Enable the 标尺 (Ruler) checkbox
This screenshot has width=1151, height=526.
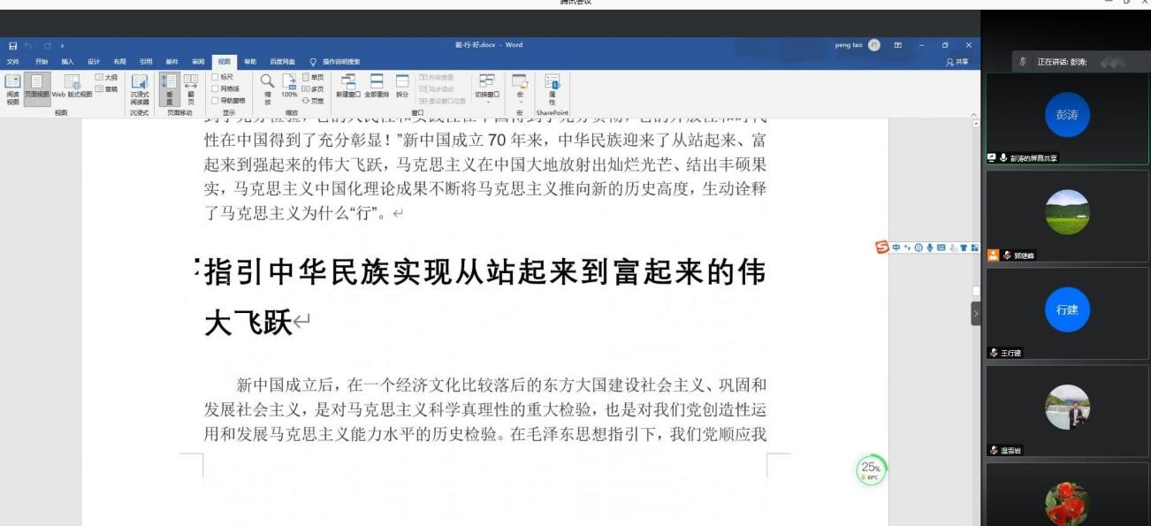215,77
